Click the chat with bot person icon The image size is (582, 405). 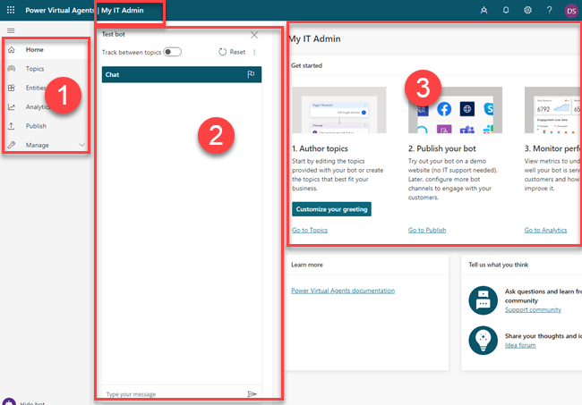click(484, 10)
